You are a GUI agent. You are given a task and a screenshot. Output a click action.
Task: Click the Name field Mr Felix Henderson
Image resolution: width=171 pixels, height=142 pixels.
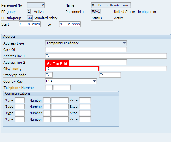pyautogui.click(x=111, y=5)
